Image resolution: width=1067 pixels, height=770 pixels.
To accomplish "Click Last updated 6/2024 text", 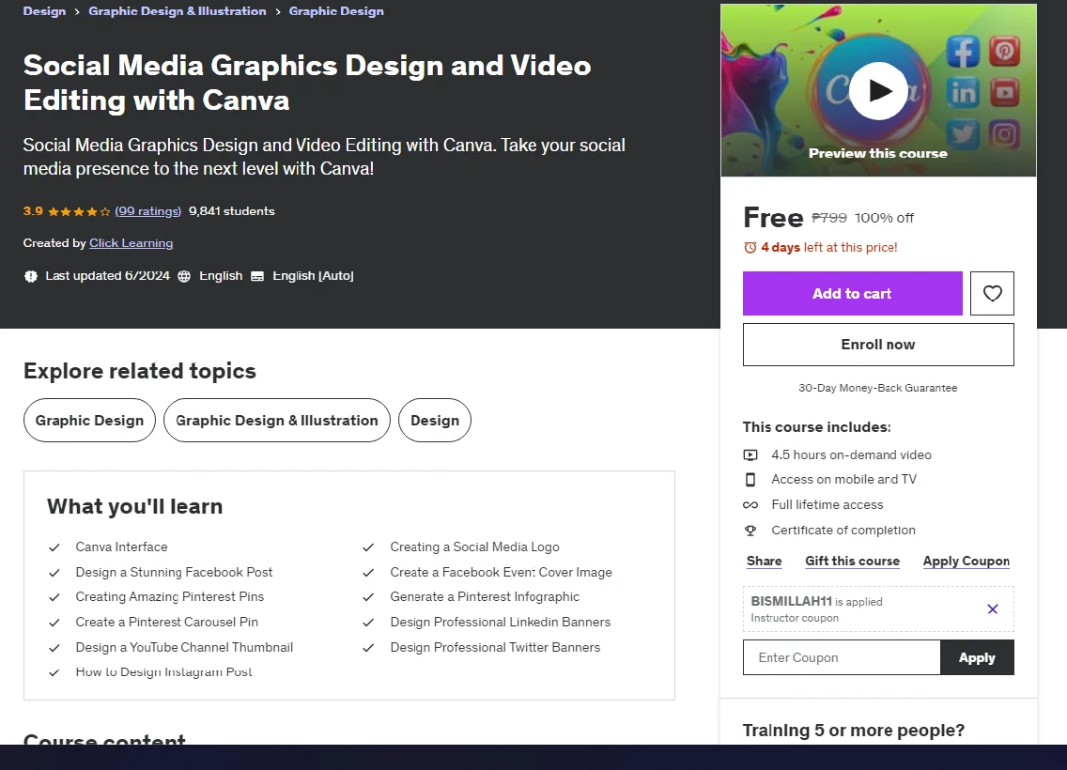I will [x=107, y=275].
